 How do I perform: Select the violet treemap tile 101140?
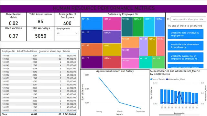tap(130, 53)
